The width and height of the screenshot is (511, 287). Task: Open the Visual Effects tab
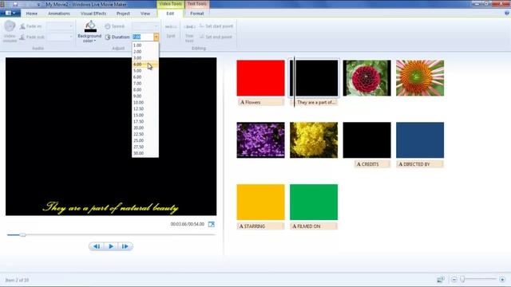pos(93,14)
